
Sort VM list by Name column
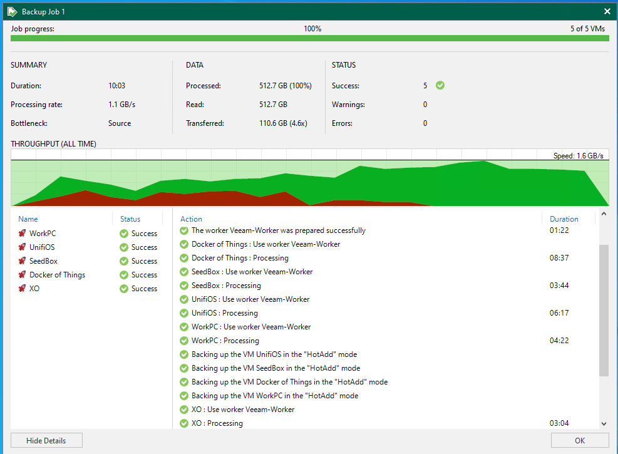pyautogui.click(x=28, y=219)
